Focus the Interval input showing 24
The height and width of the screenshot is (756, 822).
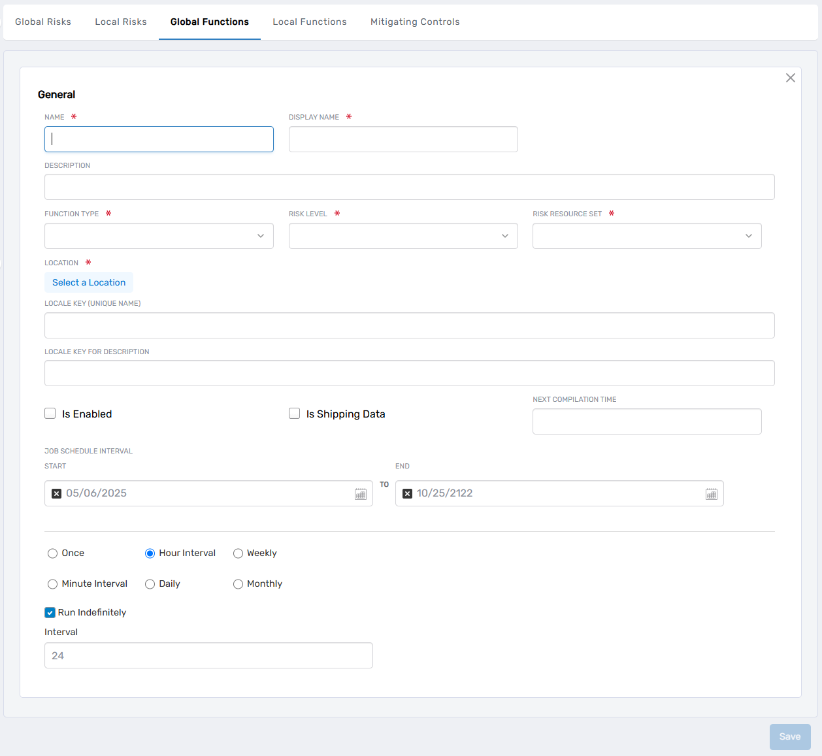tap(208, 655)
